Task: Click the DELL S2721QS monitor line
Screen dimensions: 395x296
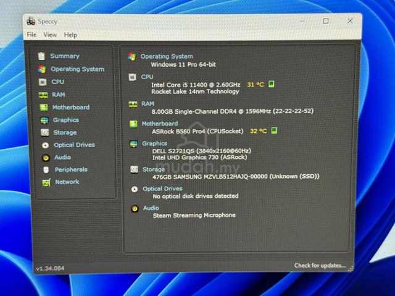Action: coord(202,151)
